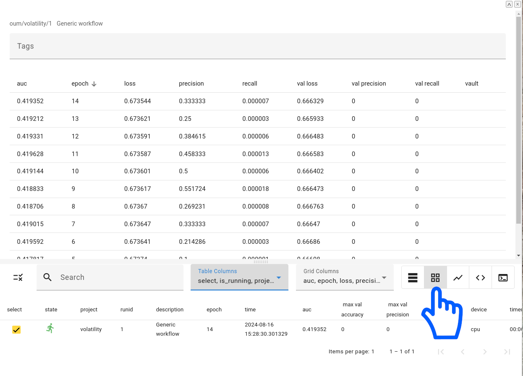Open the metrics chart view
Image resolution: width=523 pixels, height=376 pixels.
458,277
